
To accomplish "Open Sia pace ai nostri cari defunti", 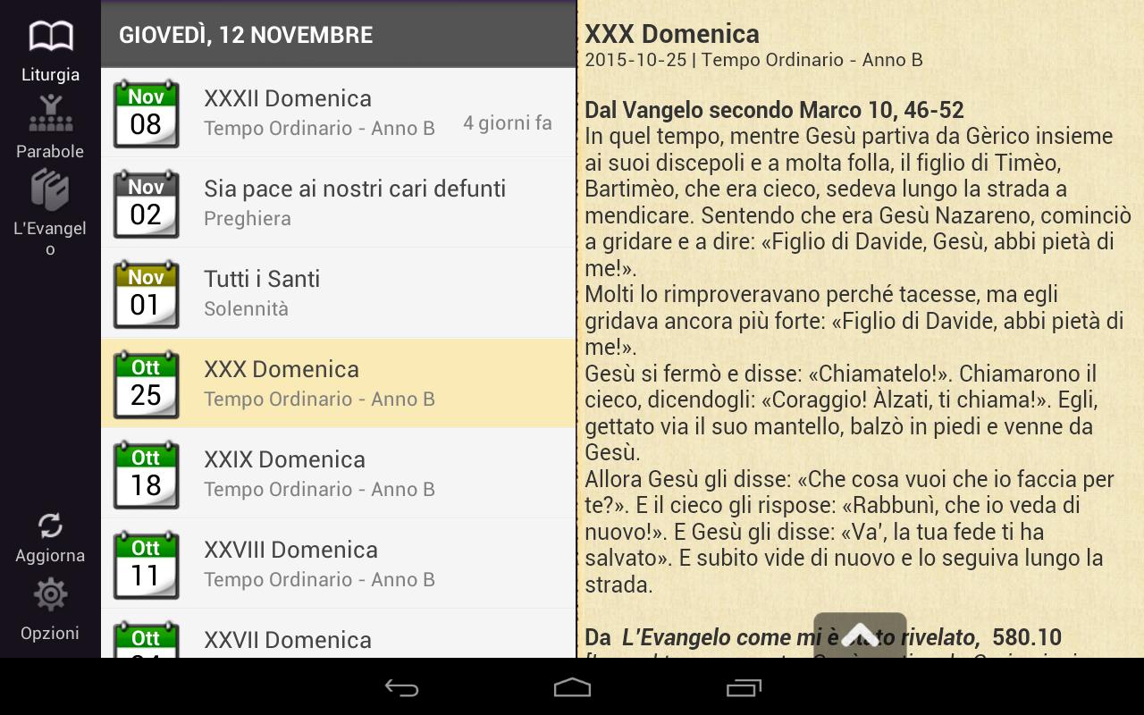I will (339, 203).
